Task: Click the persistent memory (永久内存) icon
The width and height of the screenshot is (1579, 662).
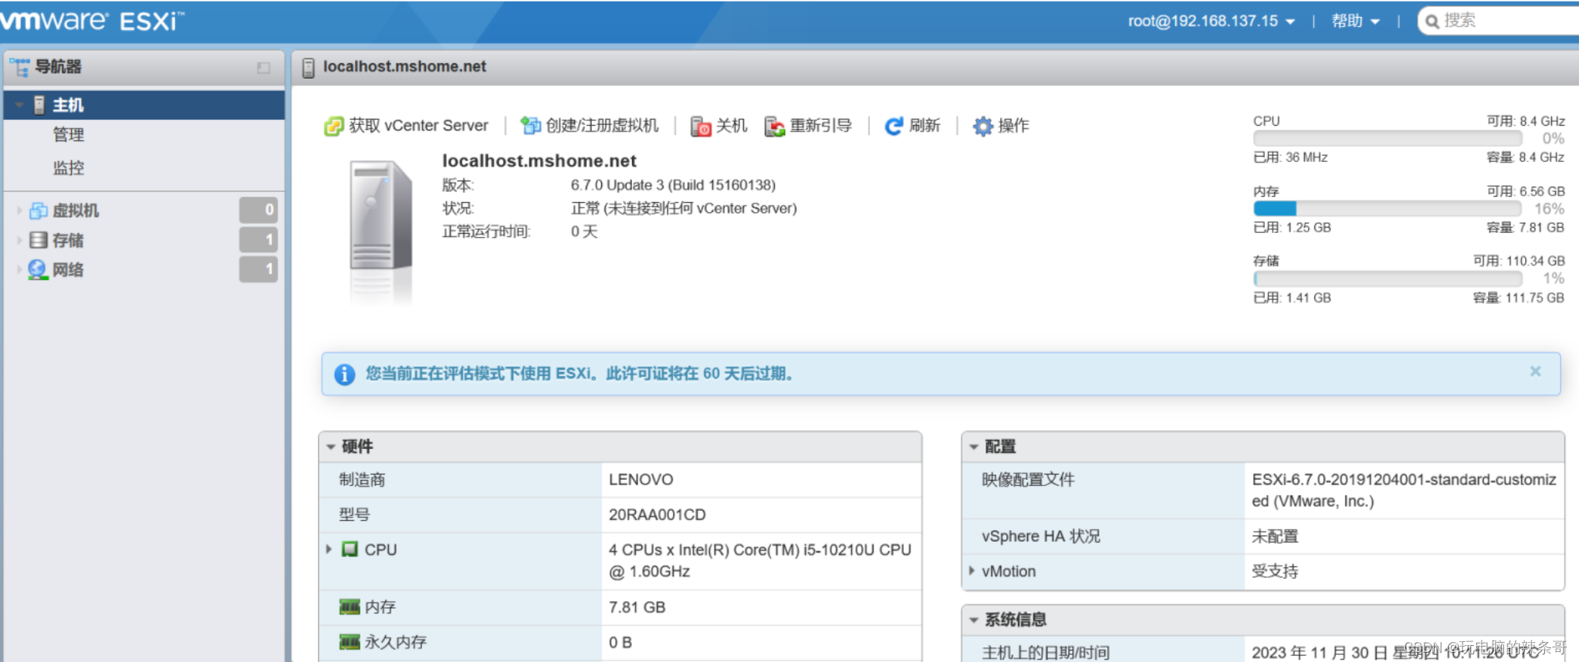Action: click(350, 642)
